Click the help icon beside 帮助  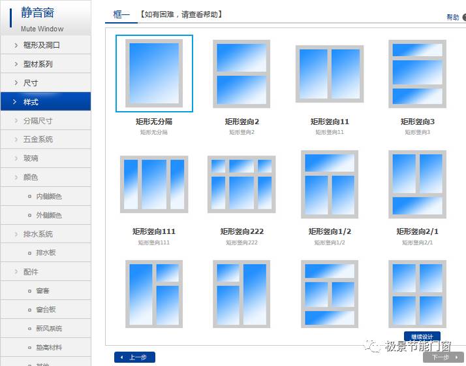point(464,18)
